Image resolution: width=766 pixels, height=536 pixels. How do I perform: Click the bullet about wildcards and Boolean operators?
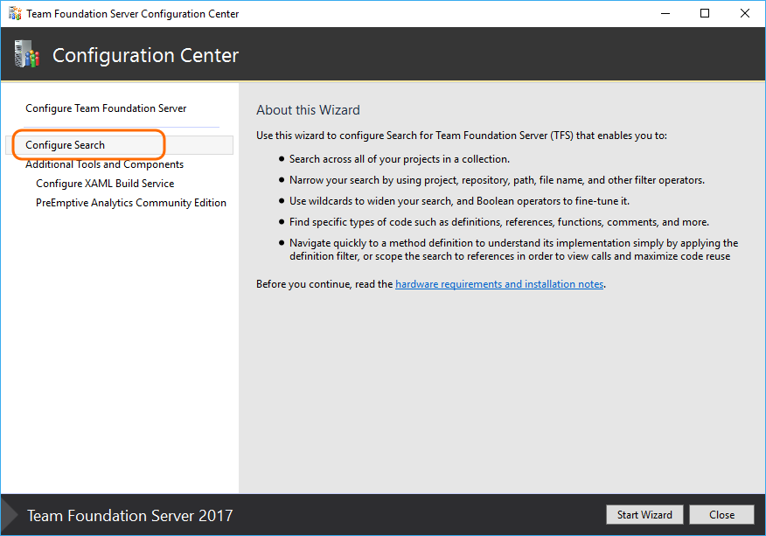point(459,201)
